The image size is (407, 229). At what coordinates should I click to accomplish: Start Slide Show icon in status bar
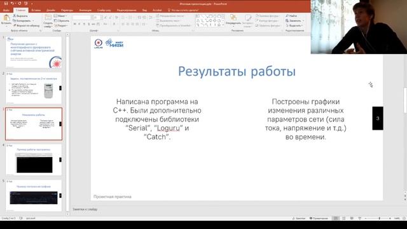(360, 218)
